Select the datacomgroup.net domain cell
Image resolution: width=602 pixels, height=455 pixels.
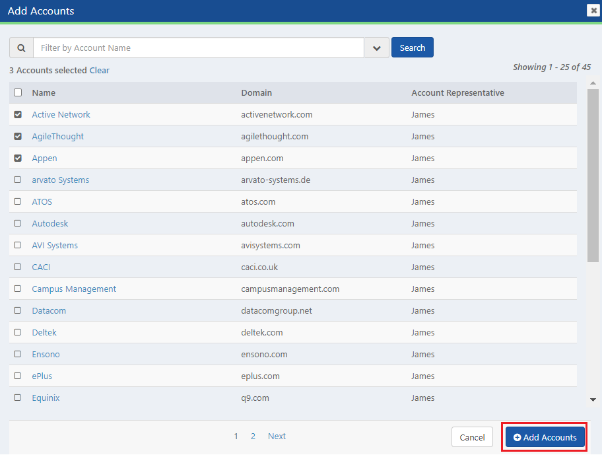pyautogui.click(x=277, y=310)
